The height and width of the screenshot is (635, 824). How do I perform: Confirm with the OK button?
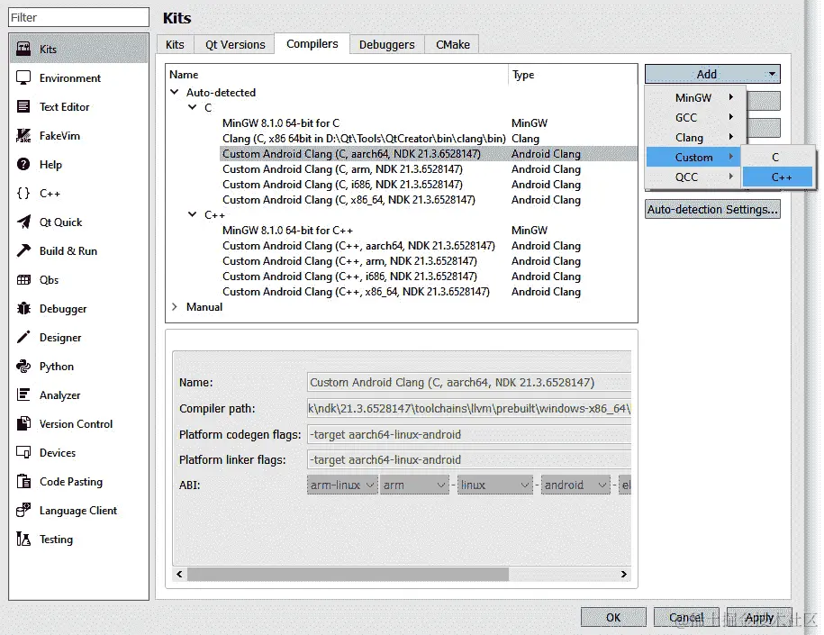pos(613,617)
